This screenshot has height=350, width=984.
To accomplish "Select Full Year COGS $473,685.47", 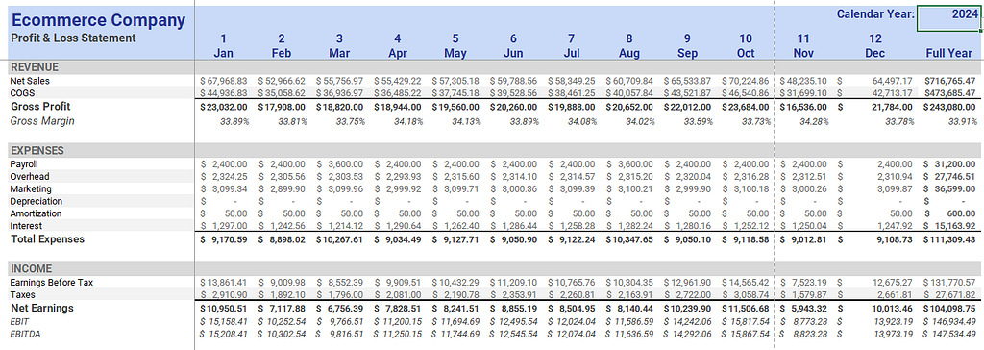I will point(950,93).
